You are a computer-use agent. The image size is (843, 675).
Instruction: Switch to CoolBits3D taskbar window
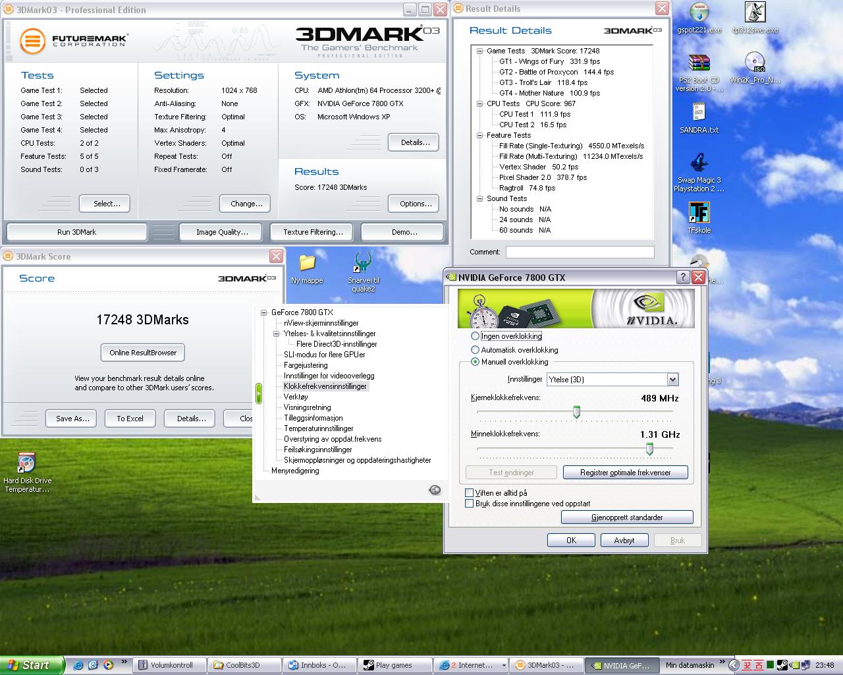pyautogui.click(x=244, y=665)
